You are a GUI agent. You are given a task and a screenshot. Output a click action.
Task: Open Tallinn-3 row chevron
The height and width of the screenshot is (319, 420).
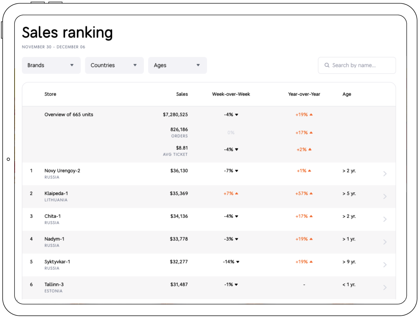tap(385, 287)
